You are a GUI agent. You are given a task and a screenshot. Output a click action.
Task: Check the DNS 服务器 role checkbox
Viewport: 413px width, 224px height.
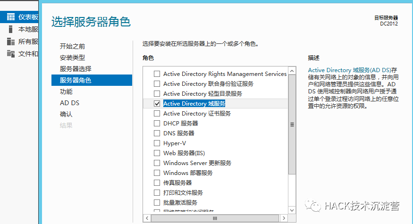(157, 133)
